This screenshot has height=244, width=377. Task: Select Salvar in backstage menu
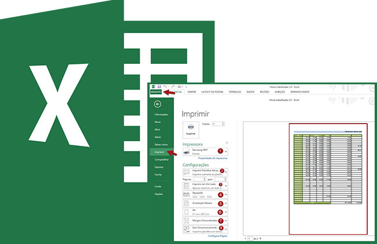(158, 137)
